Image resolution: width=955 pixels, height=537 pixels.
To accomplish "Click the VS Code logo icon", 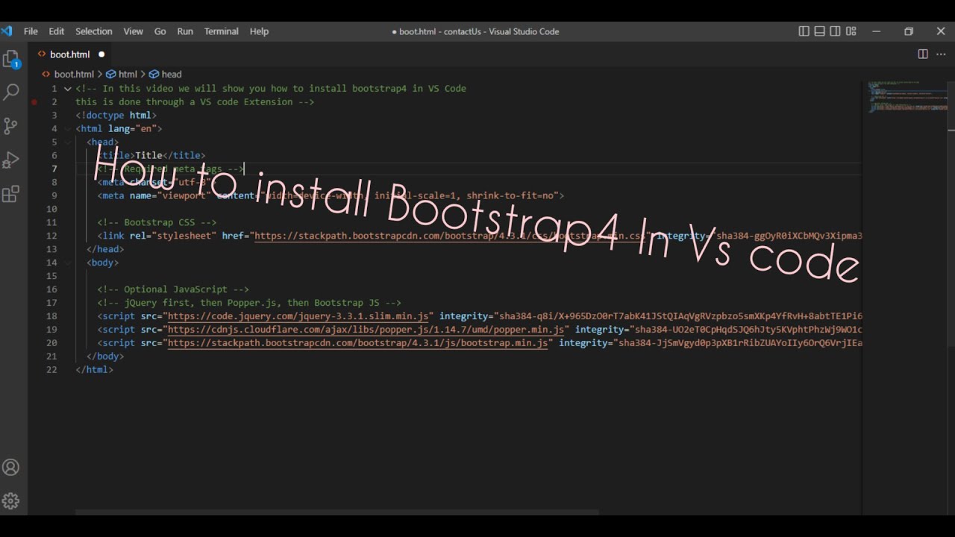I will pos(7,31).
